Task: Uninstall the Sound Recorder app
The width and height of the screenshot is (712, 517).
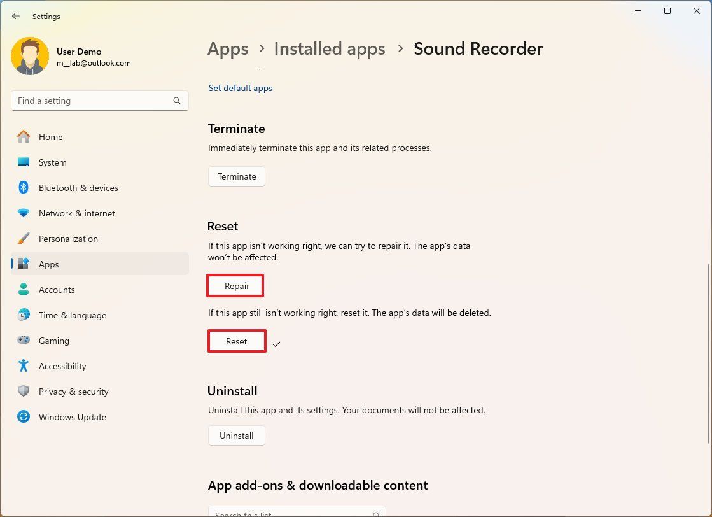Action: [236, 436]
